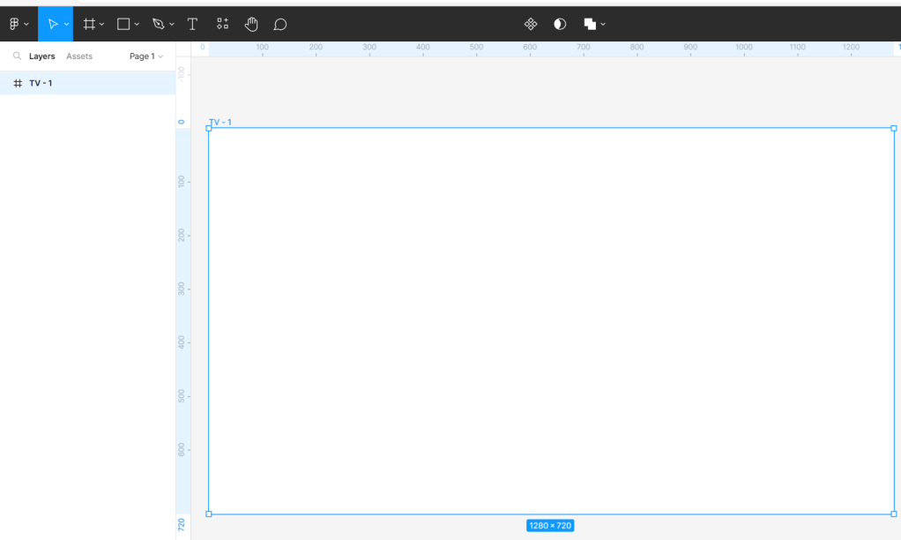Expand the Boolean operations dropdown arrow
The image size is (901, 540).
click(603, 24)
